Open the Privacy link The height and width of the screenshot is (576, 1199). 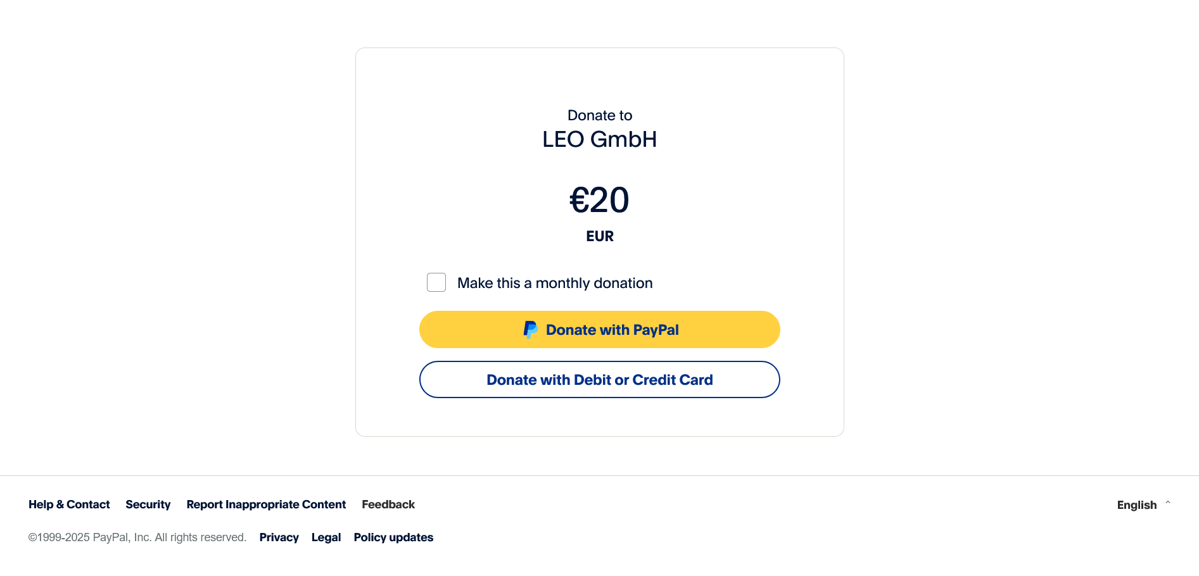point(279,537)
